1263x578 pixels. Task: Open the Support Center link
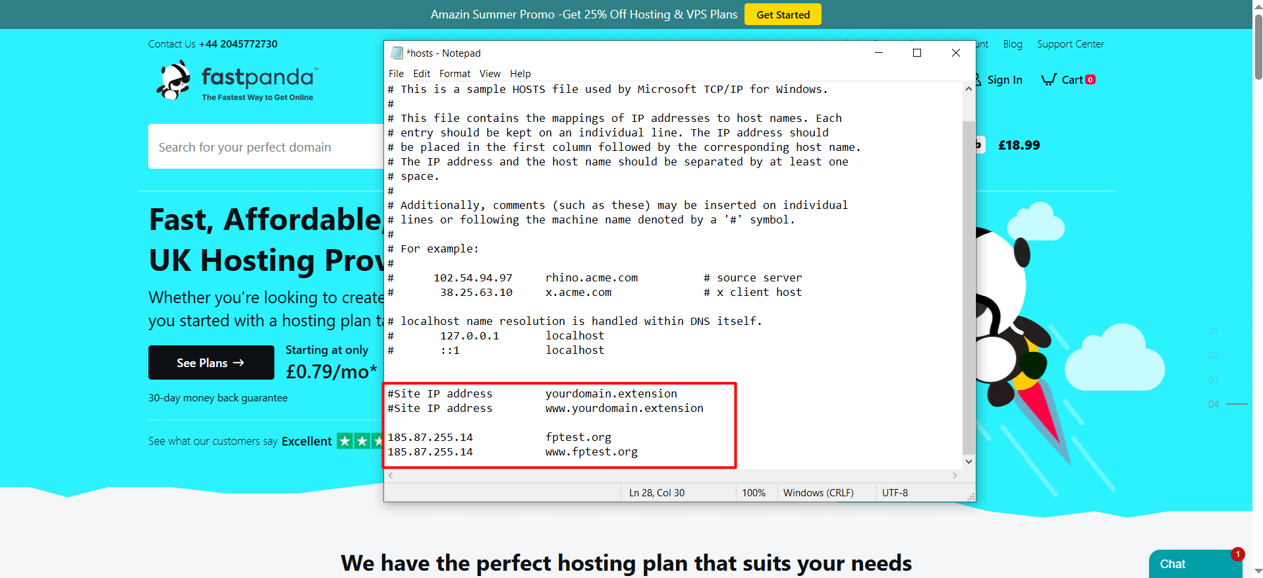[1071, 44]
